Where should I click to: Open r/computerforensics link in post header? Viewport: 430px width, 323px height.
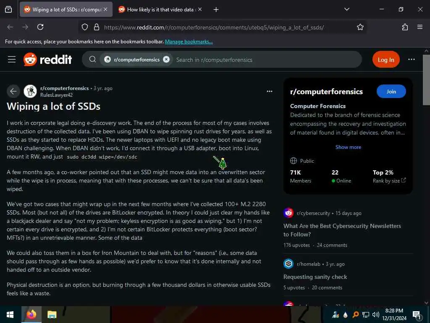click(64, 88)
